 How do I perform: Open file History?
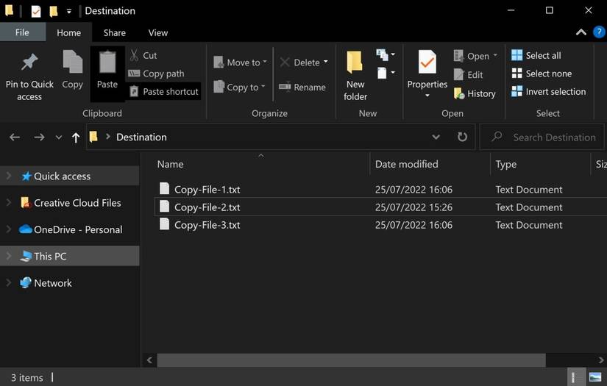[x=475, y=93]
